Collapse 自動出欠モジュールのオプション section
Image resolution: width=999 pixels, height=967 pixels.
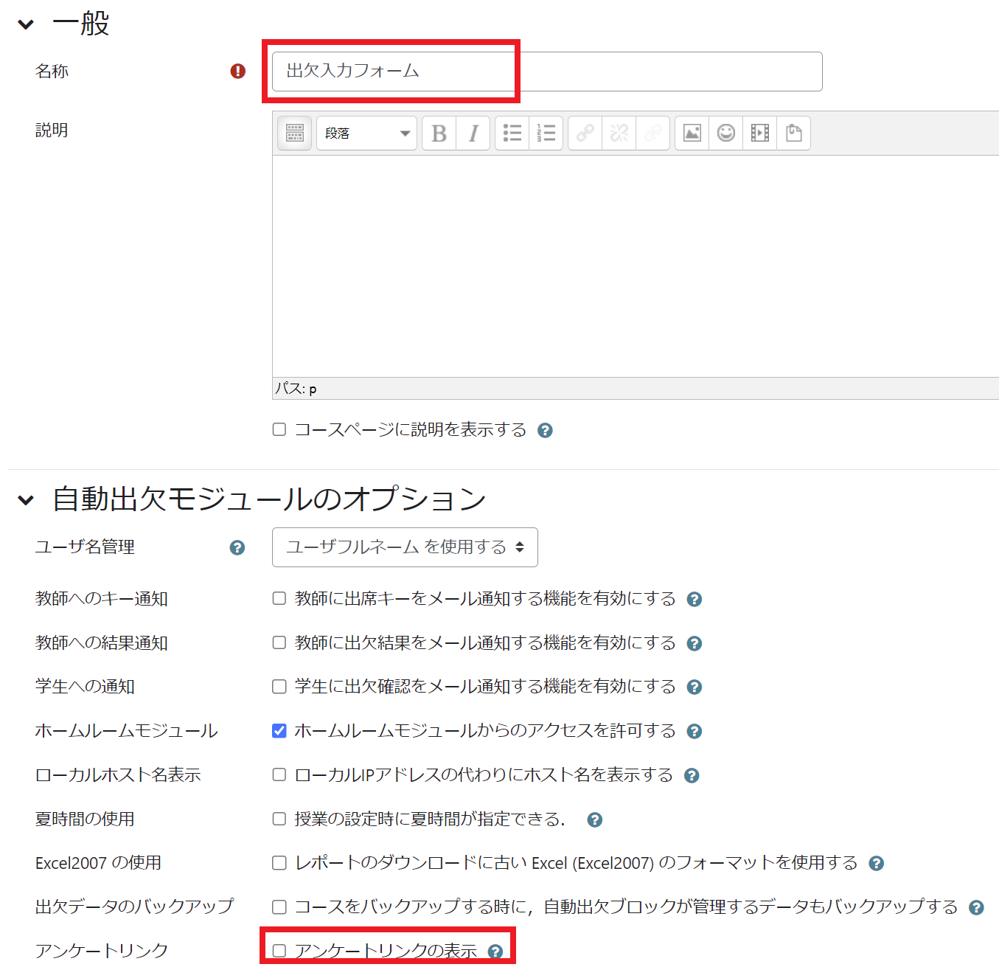pos(26,500)
